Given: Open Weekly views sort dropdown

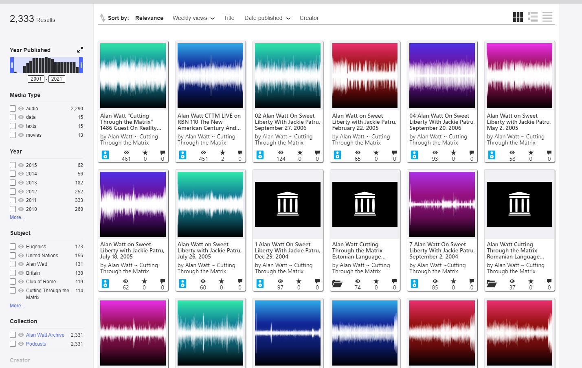Looking at the screenshot, I should pos(193,18).
